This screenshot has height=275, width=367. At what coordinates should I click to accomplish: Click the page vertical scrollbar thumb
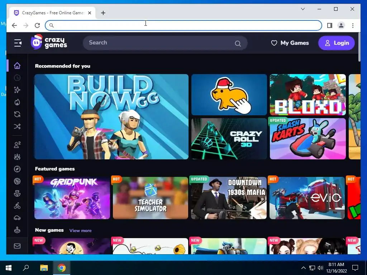coord(359,47)
